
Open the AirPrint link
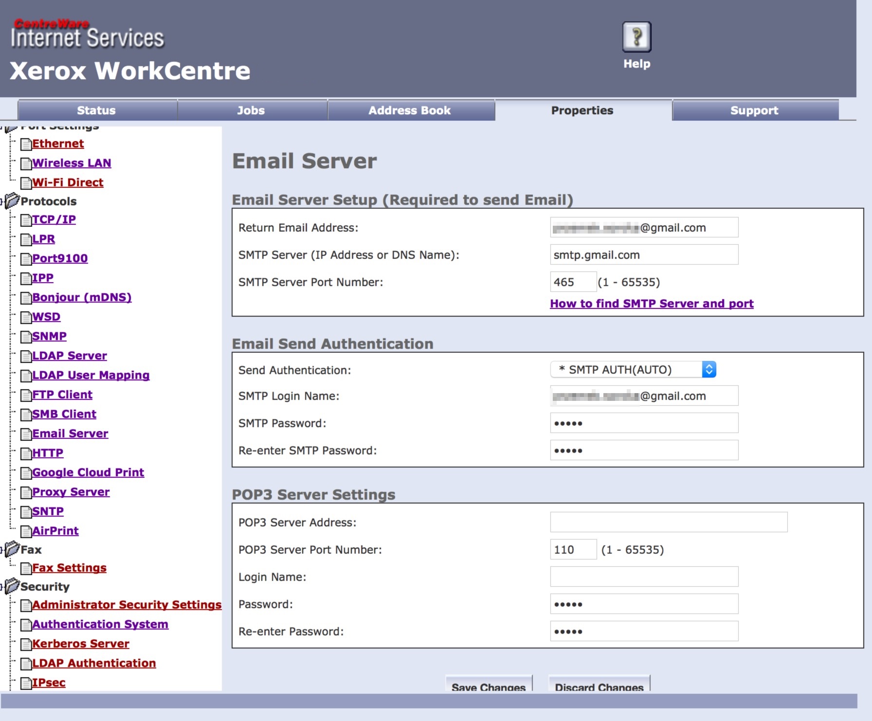coord(55,531)
